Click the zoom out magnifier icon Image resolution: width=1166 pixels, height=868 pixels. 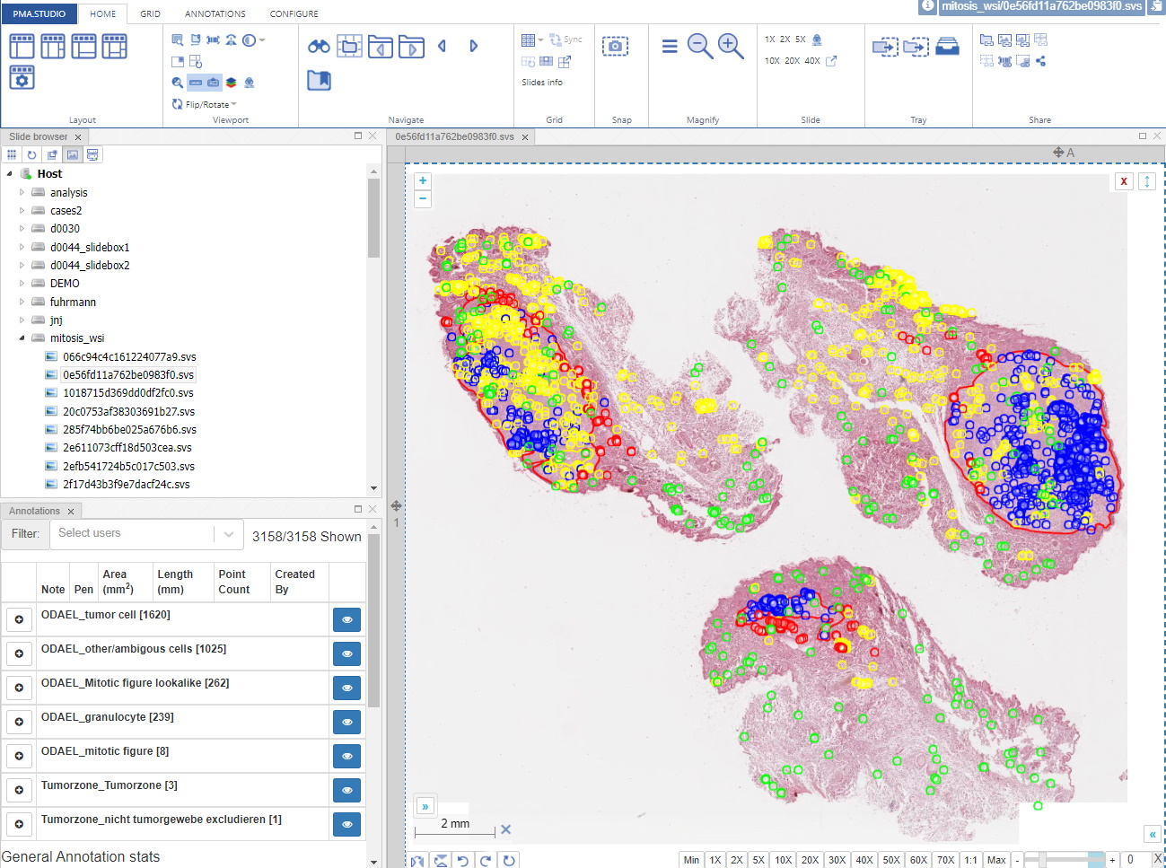(x=699, y=47)
